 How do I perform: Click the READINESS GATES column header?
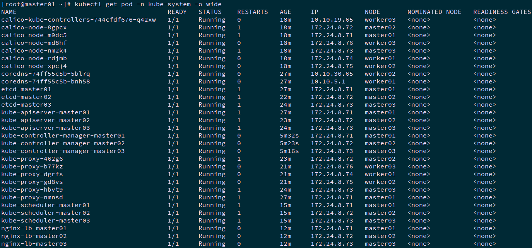[x=502, y=12]
